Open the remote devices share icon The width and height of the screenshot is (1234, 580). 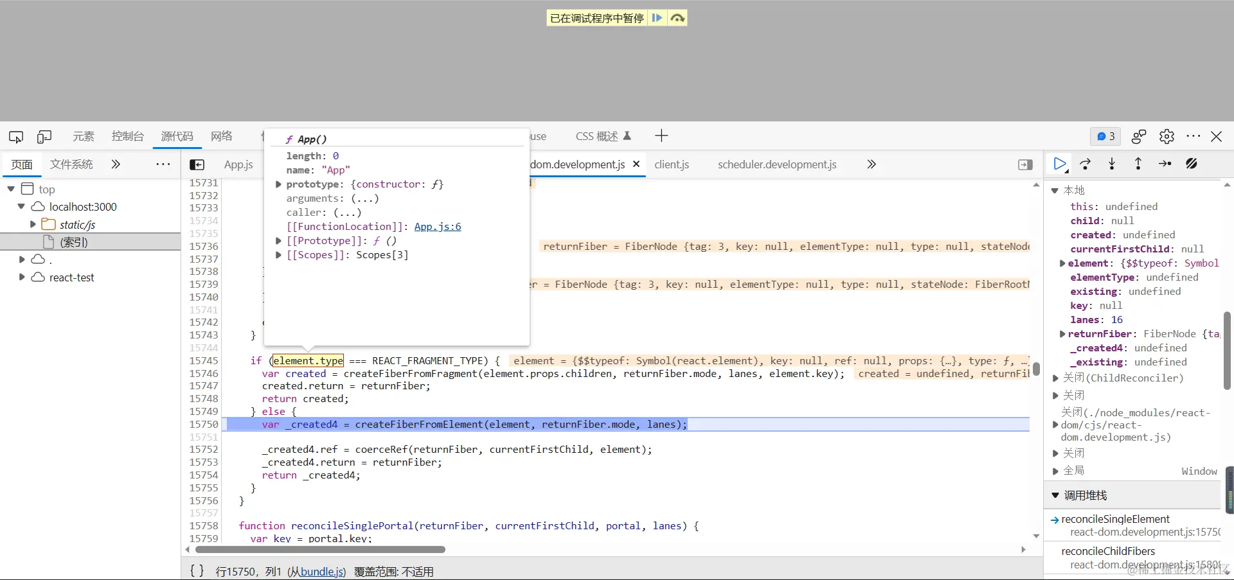tap(1139, 136)
